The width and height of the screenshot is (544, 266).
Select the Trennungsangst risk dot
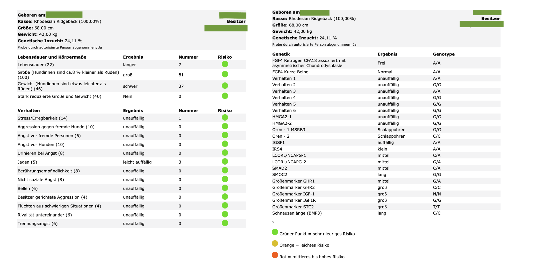click(225, 223)
